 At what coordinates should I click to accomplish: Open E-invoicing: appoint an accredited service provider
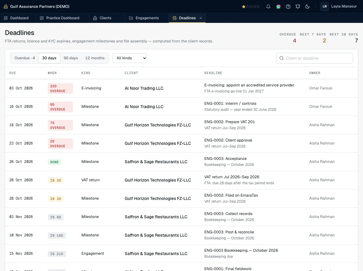(249, 85)
